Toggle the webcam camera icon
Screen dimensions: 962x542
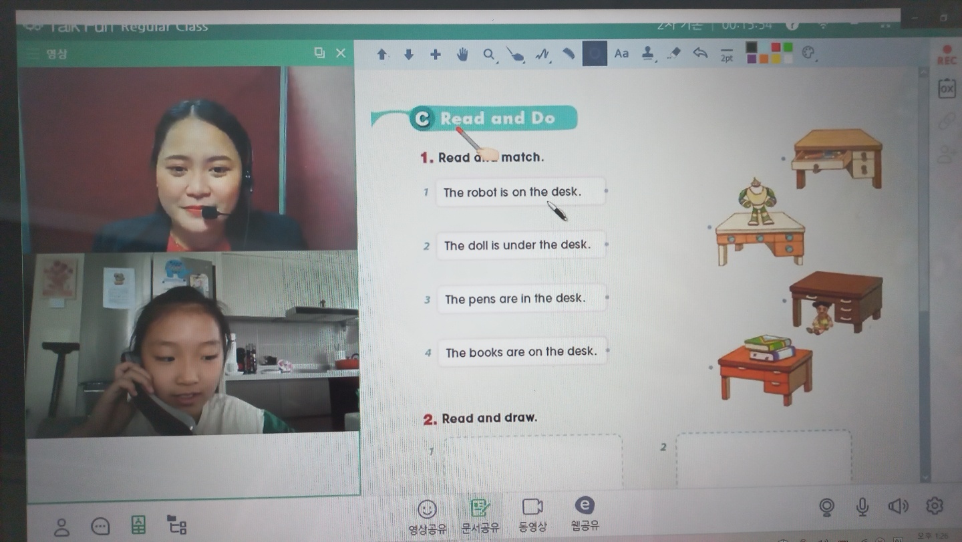tap(827, 507)
